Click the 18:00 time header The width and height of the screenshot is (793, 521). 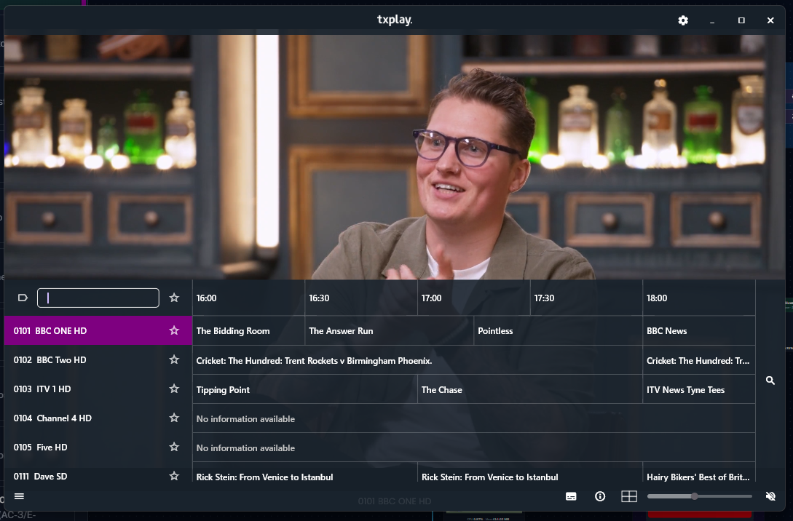pos(699,298)
